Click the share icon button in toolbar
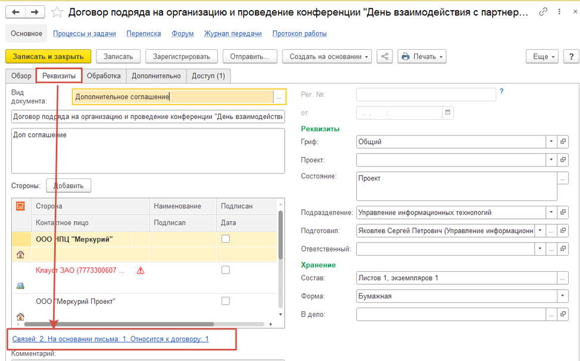Screen dimensions: 580x361 tap(385, 56)
